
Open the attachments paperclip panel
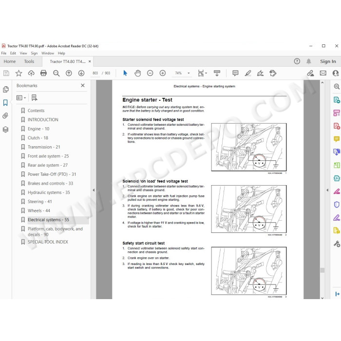[x=5, y=115]
